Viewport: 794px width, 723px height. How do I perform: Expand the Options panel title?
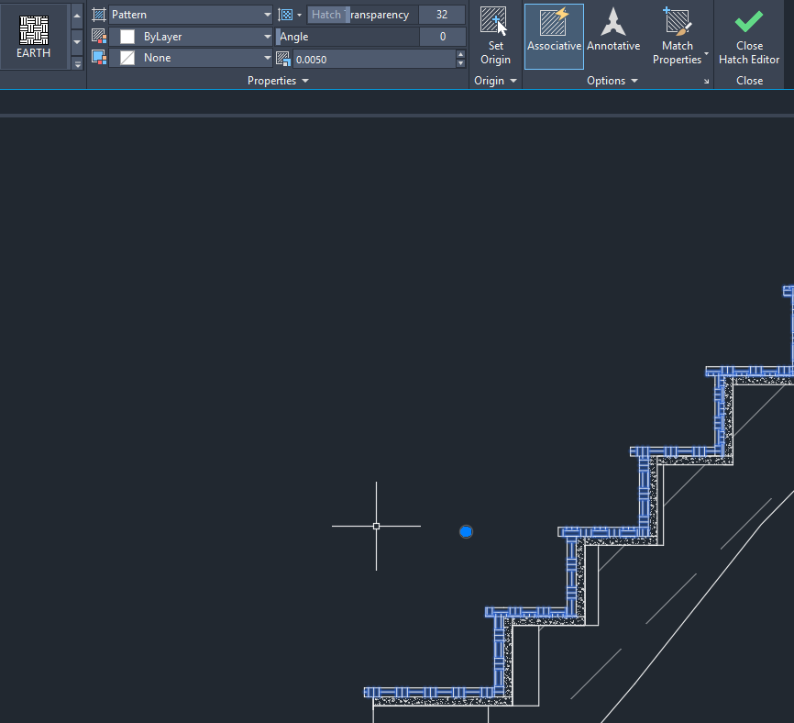point(612,81)
